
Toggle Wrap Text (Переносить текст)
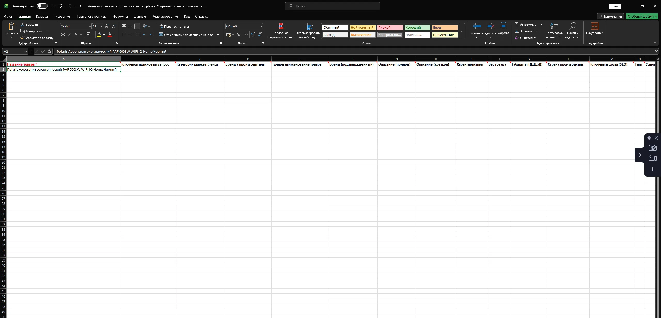click(x=174, y=26)
